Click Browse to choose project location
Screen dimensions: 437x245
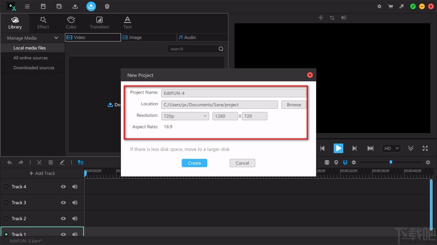click(294, 105)
